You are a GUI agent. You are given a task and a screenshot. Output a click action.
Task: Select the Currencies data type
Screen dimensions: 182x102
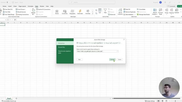click(65, 12)
